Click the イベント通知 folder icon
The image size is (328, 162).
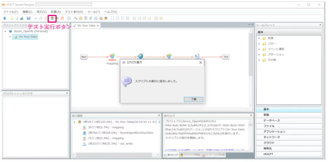click(264, 49)
